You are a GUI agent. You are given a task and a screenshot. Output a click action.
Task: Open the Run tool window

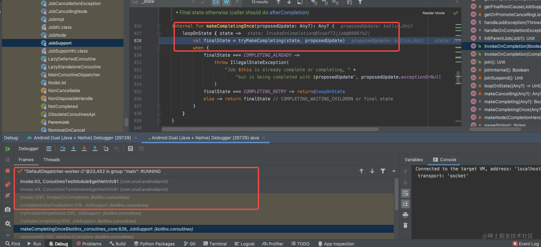coord(34,244)
